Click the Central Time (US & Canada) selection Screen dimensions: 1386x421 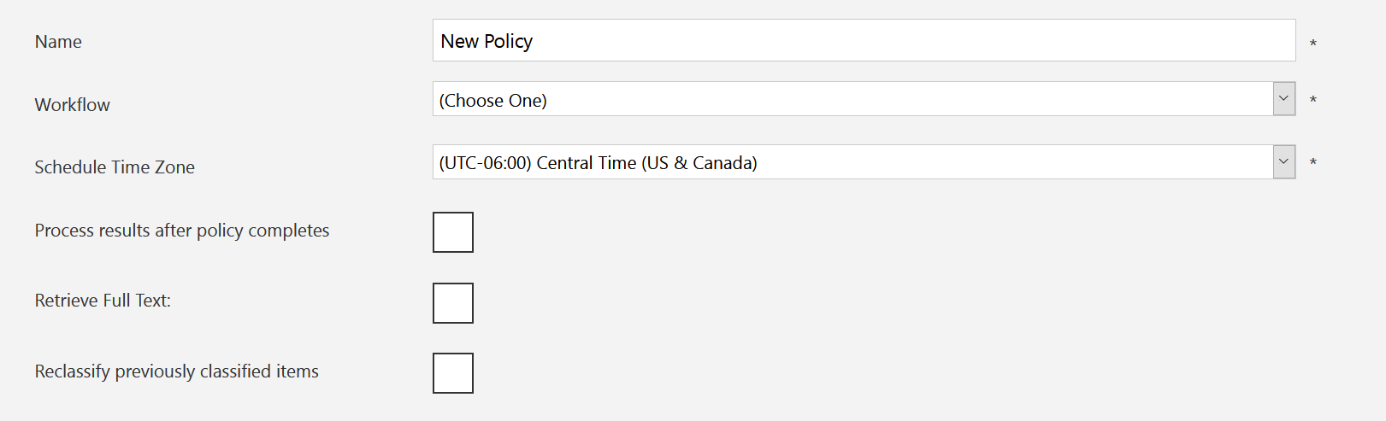(598, 163)
